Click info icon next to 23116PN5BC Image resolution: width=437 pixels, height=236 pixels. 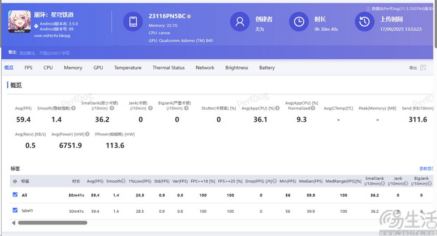189,16
